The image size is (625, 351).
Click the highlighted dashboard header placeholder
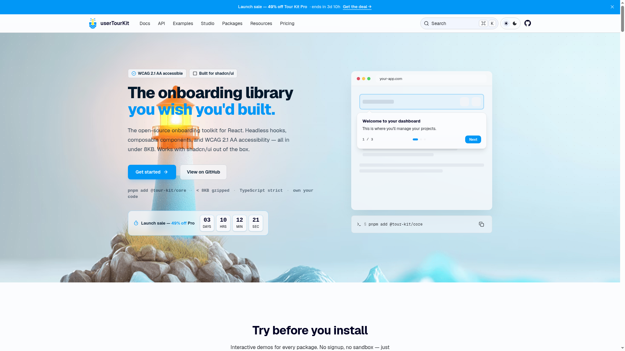pos(422,102)
